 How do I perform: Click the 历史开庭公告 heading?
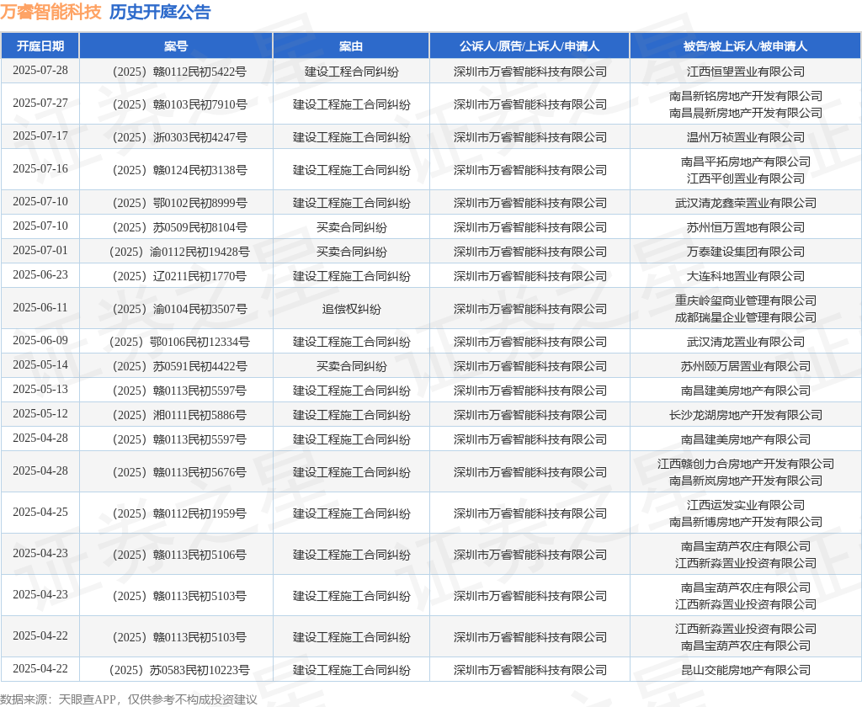coord(160,12)
